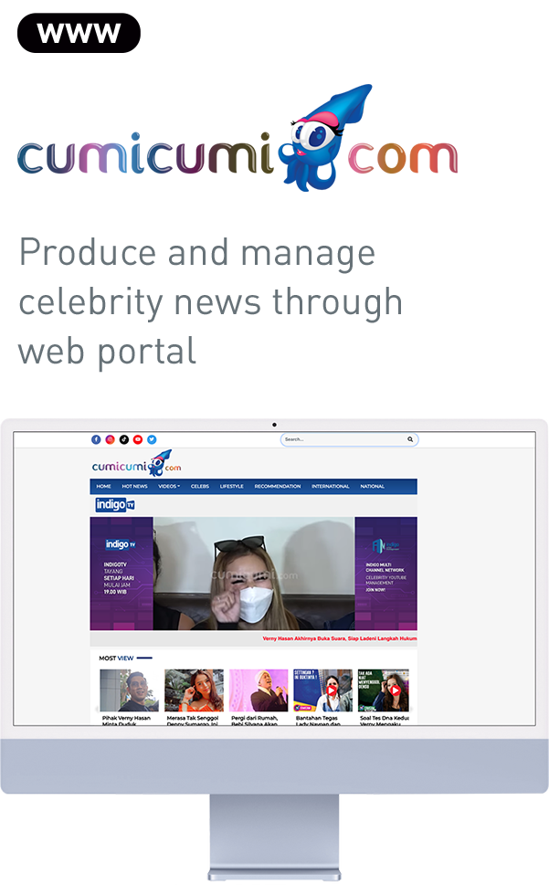
Task: Click the Search input field
Action: pyautogui.click(x=343, y=439)
